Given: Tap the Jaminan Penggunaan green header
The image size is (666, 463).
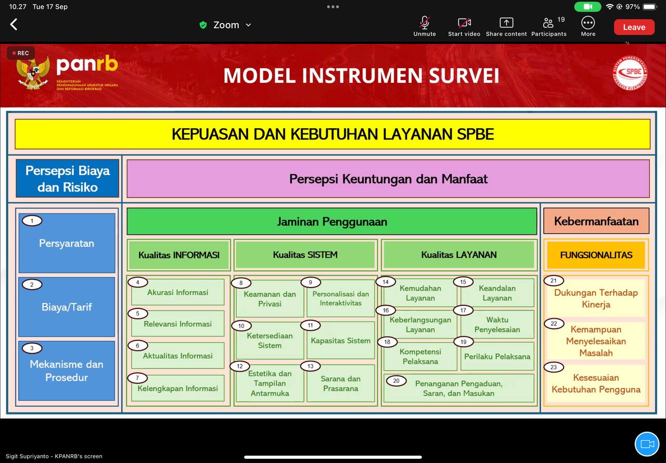Looking at the screenshot, I should (x=331, y=221).
